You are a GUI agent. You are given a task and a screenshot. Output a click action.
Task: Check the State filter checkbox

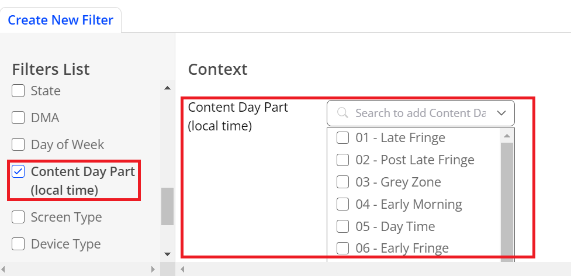coord(18,91)
